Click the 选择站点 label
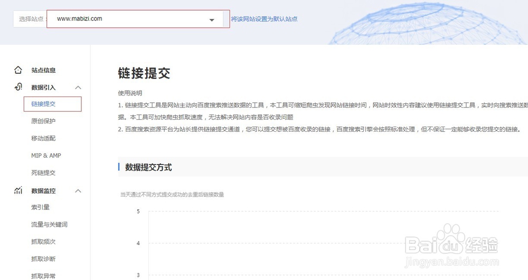Image resolution: width=528 pixels, height=280 pixels. pos(31,19)
